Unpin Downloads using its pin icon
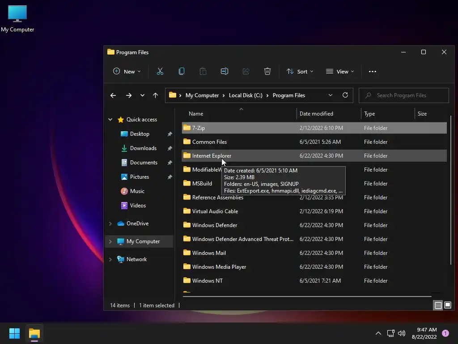 [170, 148]
